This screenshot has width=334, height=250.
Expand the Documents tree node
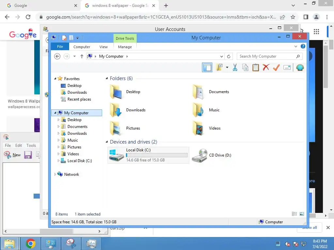click(58, 127)
